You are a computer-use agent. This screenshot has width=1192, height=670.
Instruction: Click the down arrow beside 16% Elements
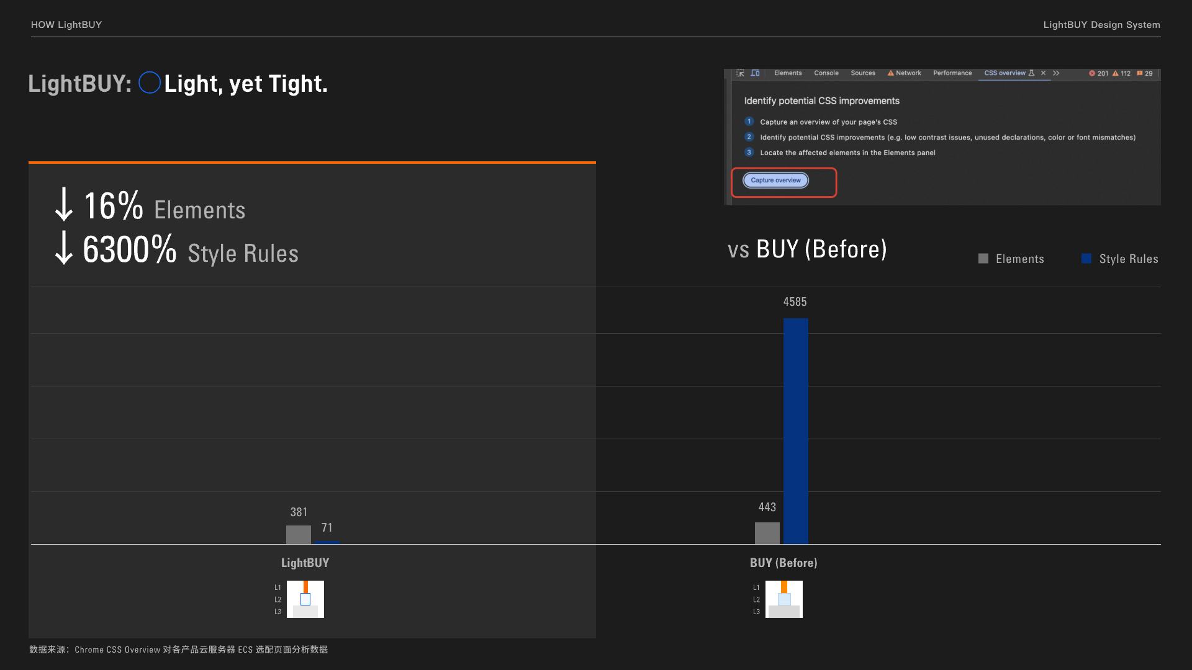(64, 205)
